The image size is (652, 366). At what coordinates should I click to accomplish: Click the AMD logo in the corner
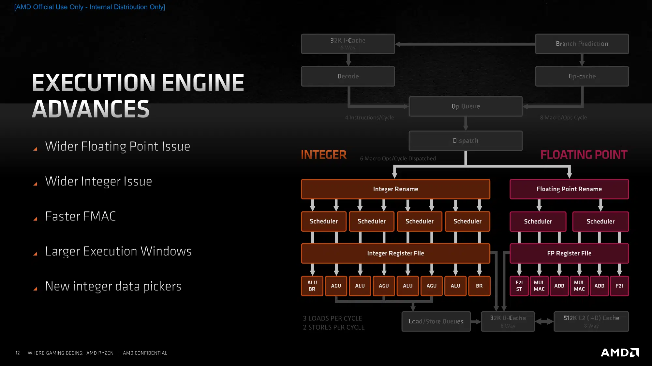[x=620, y=352]
